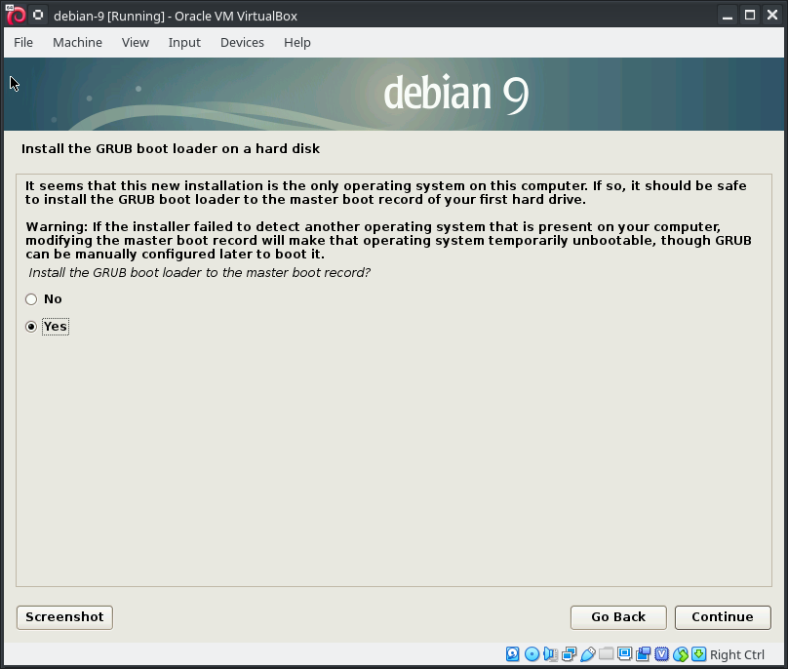
Task: Take an installer Screenshot via button
Action: pyautogui.click(x=64, y=617)
